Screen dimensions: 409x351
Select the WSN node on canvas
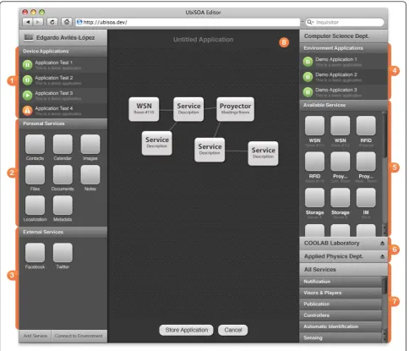point(144,109)
